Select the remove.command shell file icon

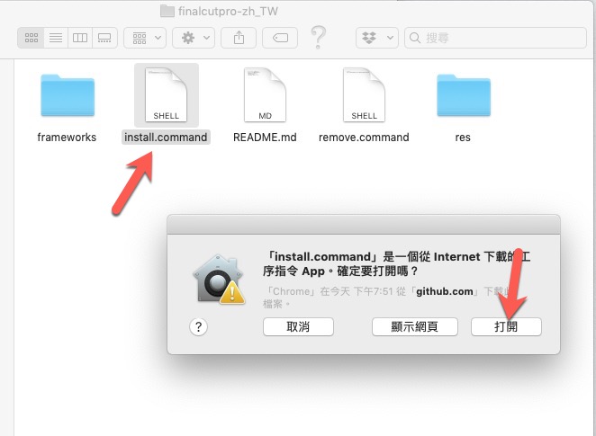pos(364,95)
